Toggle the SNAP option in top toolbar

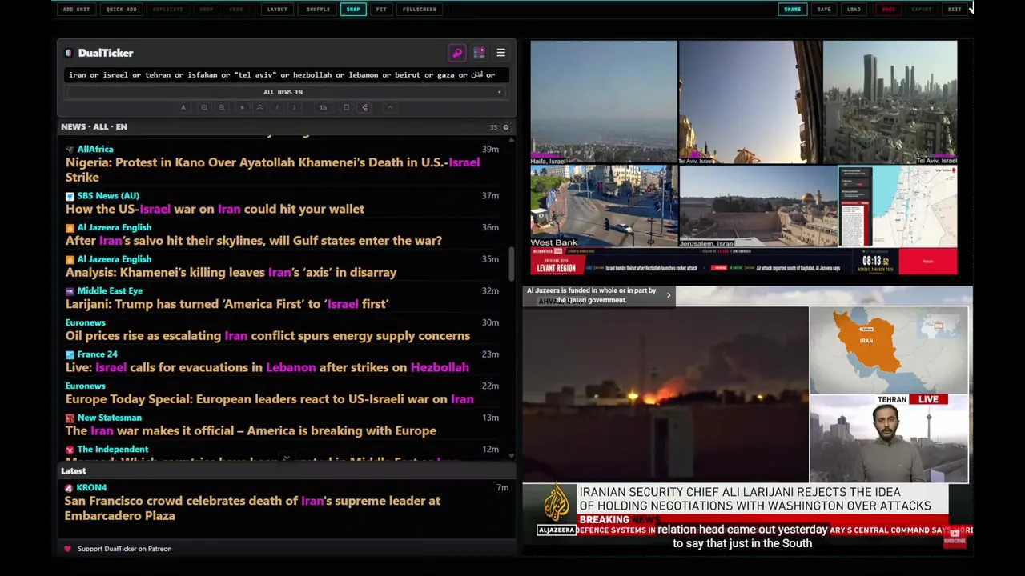click(x=353, y=10)
